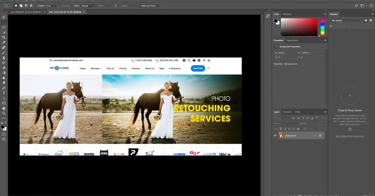This screenshot has height=196, width=375.
Task: Click the Instagram icon on the webpage
Action: click(209, 60)
